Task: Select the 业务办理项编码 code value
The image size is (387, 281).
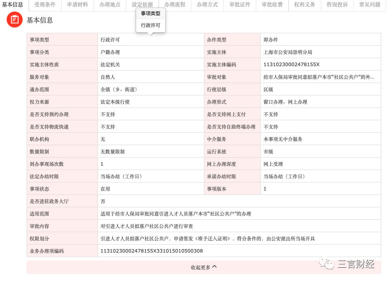Action: click(152, 251)
